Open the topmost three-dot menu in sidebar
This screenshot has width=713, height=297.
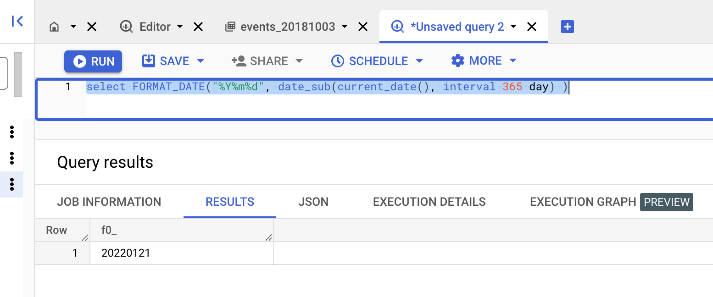point(12,132)
